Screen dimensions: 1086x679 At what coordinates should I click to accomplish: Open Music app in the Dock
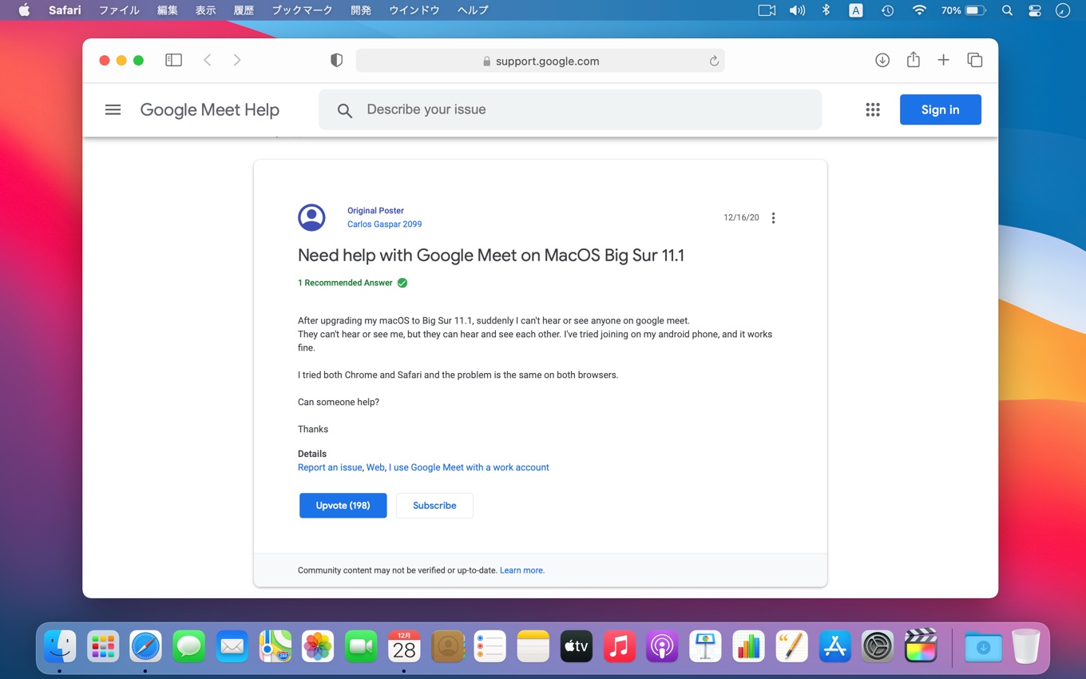point(619,646)
